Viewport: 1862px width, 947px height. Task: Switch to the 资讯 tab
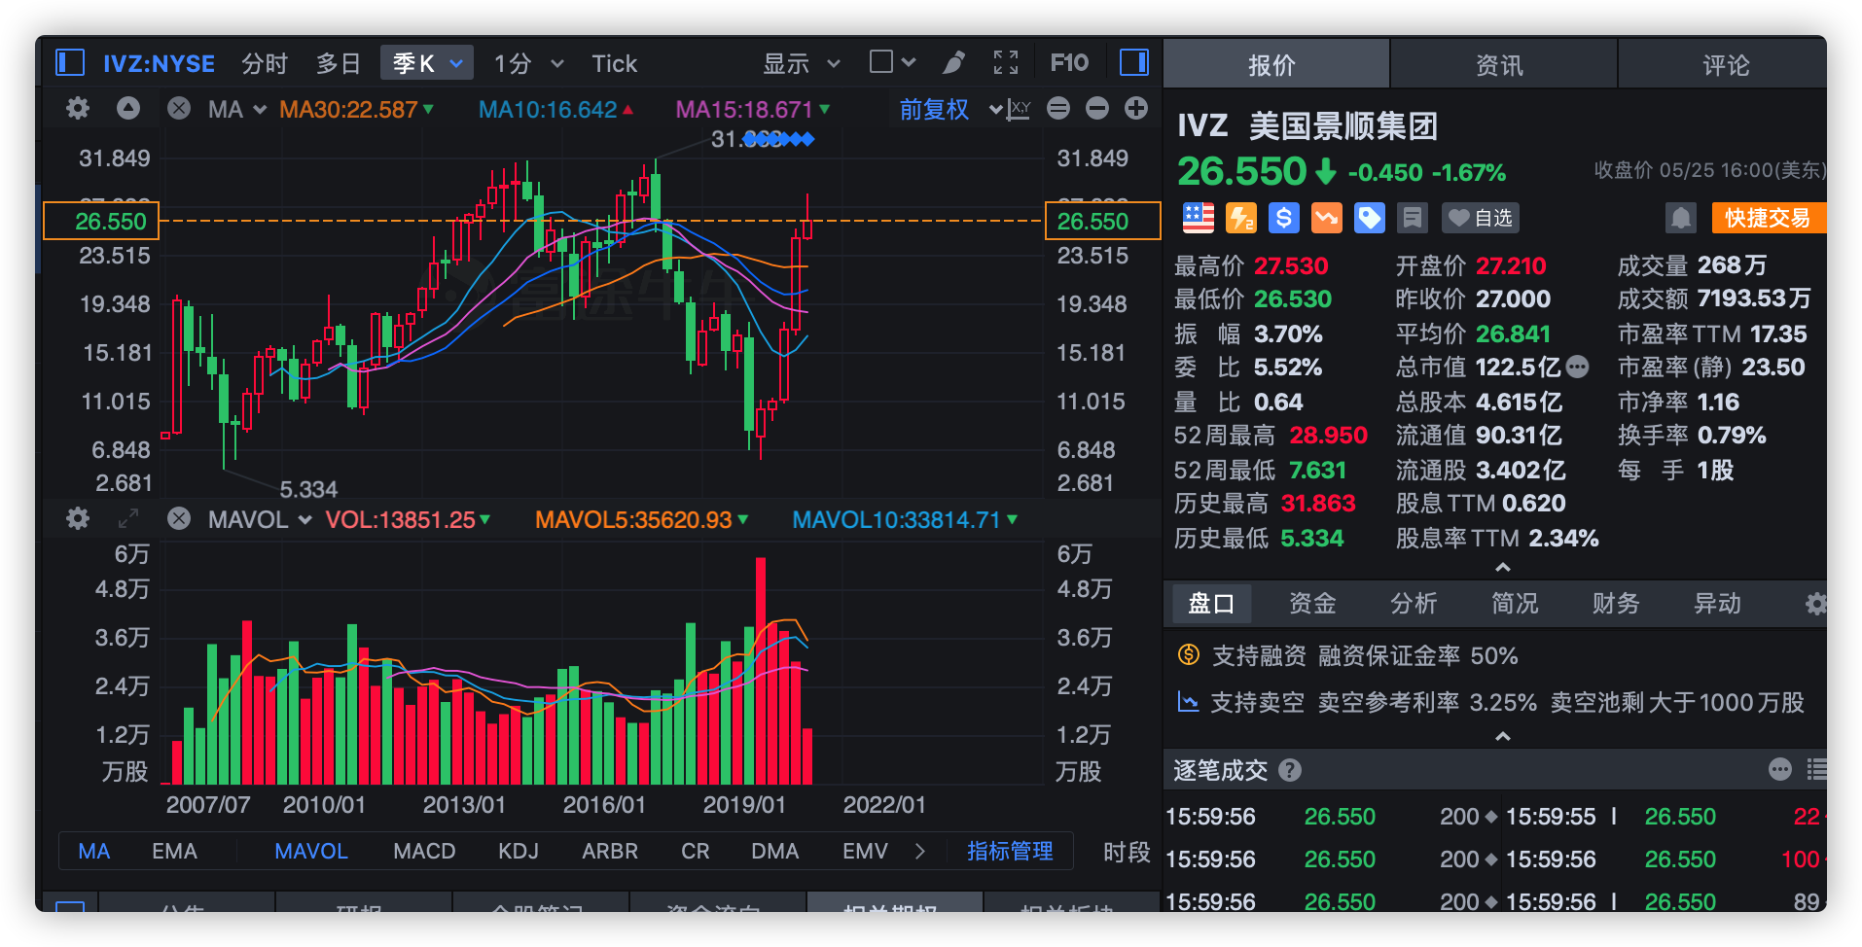(1503, 64)
